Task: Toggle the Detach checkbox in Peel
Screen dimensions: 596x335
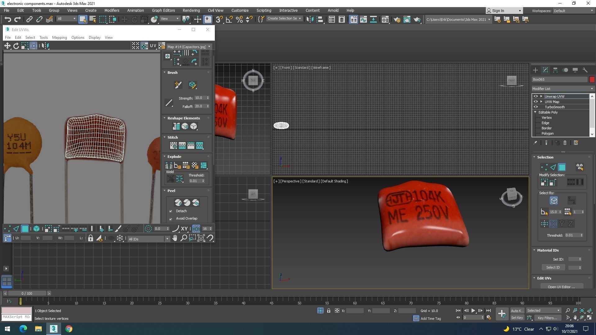Action: [x=171, y=211]
